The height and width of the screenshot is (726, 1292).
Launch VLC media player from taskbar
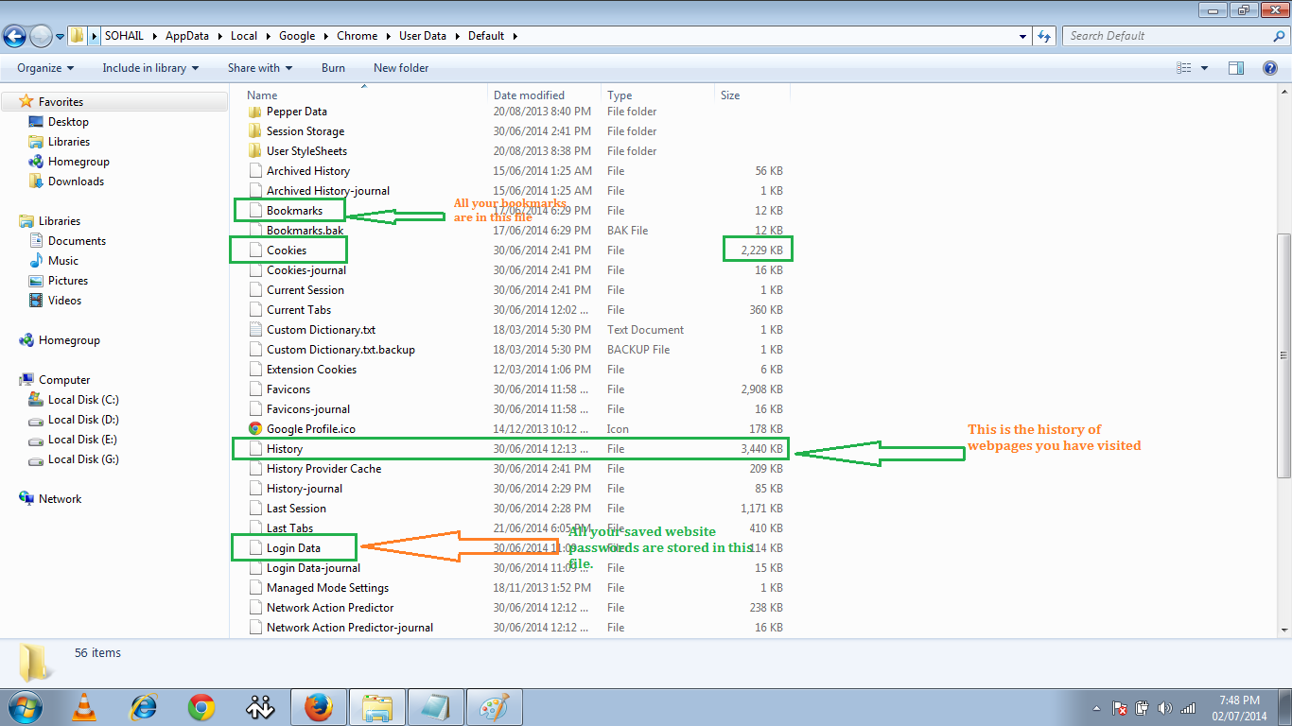(84, 707)
